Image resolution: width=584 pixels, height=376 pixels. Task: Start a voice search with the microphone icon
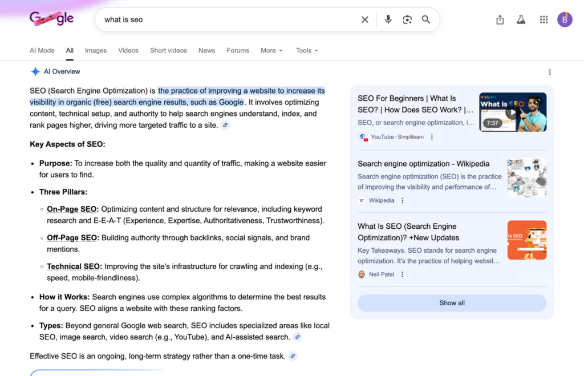[x=388, y=19]
